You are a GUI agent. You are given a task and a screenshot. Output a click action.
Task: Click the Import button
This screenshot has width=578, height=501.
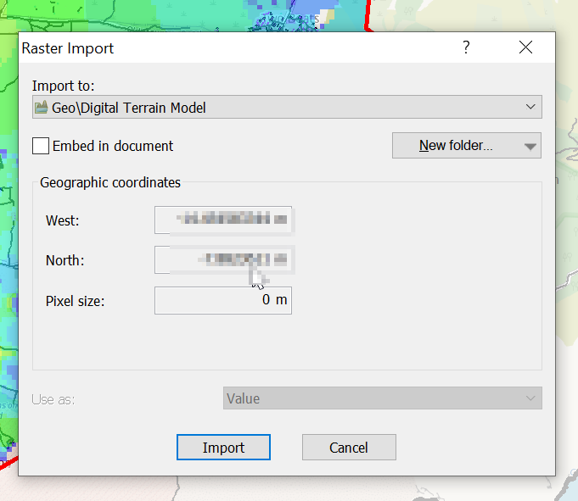223,448
